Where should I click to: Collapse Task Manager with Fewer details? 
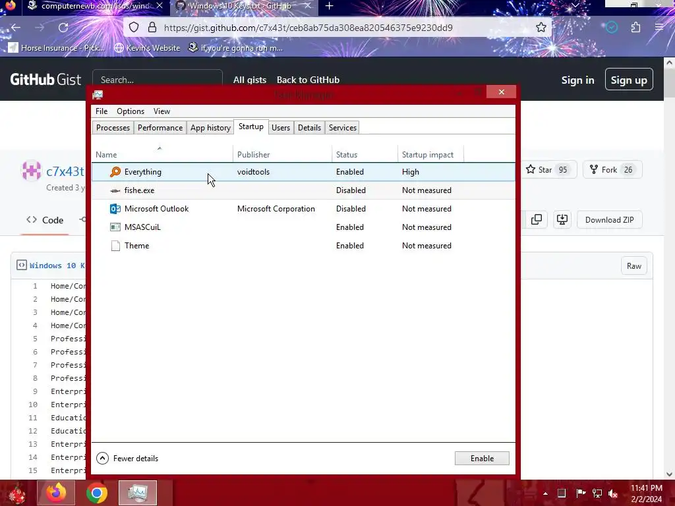pyautogui.click(x=127, y=459)
